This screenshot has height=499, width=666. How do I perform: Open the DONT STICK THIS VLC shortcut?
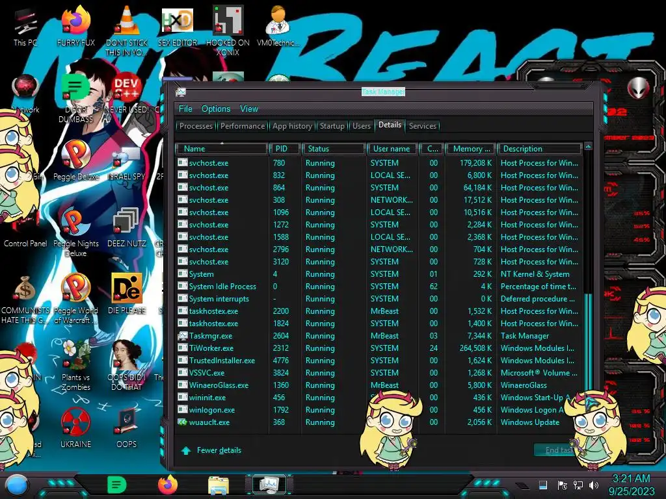pyautogui.click(x=127, y=31)
